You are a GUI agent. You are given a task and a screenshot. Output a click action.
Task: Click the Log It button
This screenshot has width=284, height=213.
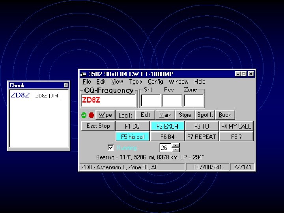(125, 115)
